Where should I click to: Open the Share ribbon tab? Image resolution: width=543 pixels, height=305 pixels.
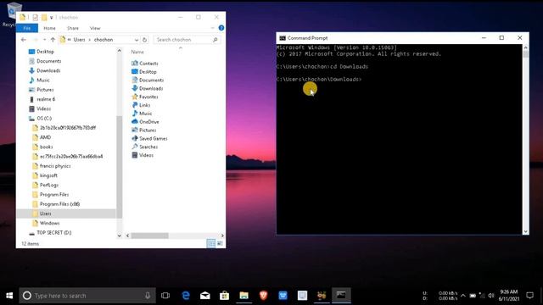pyautogui.click(x=73, y=28)
